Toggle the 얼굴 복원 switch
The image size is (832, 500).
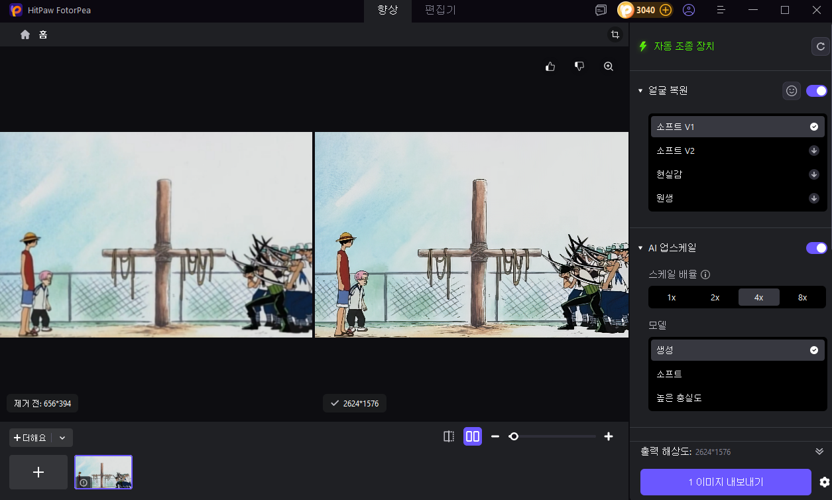coord(817,91)
